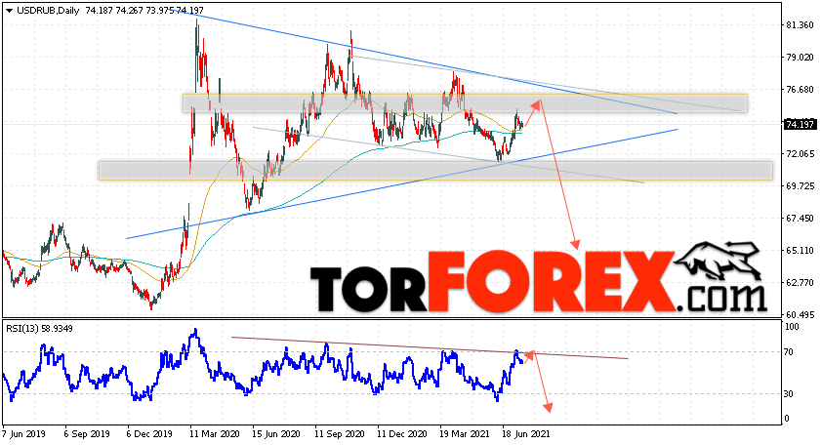Select the 19 Mar 2021 date label
The image size is (821, 445).
[465, 434]
